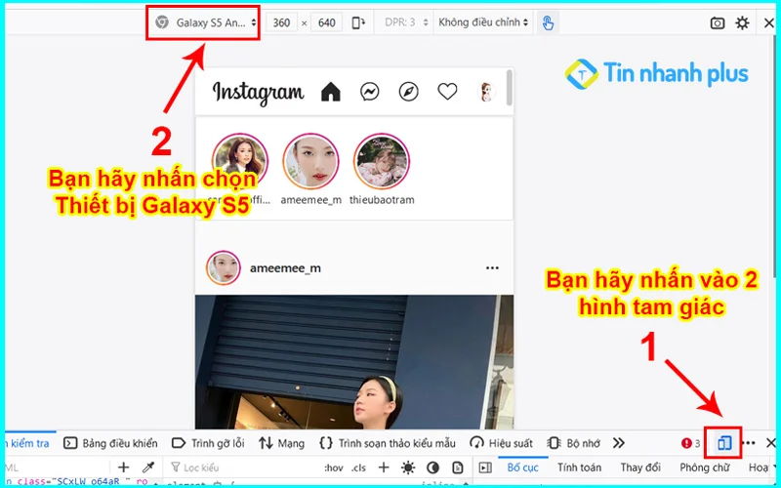The image size is (781, 488).
Task: Toggle the responsive design mode icon
Action: [x=723, y=443]
